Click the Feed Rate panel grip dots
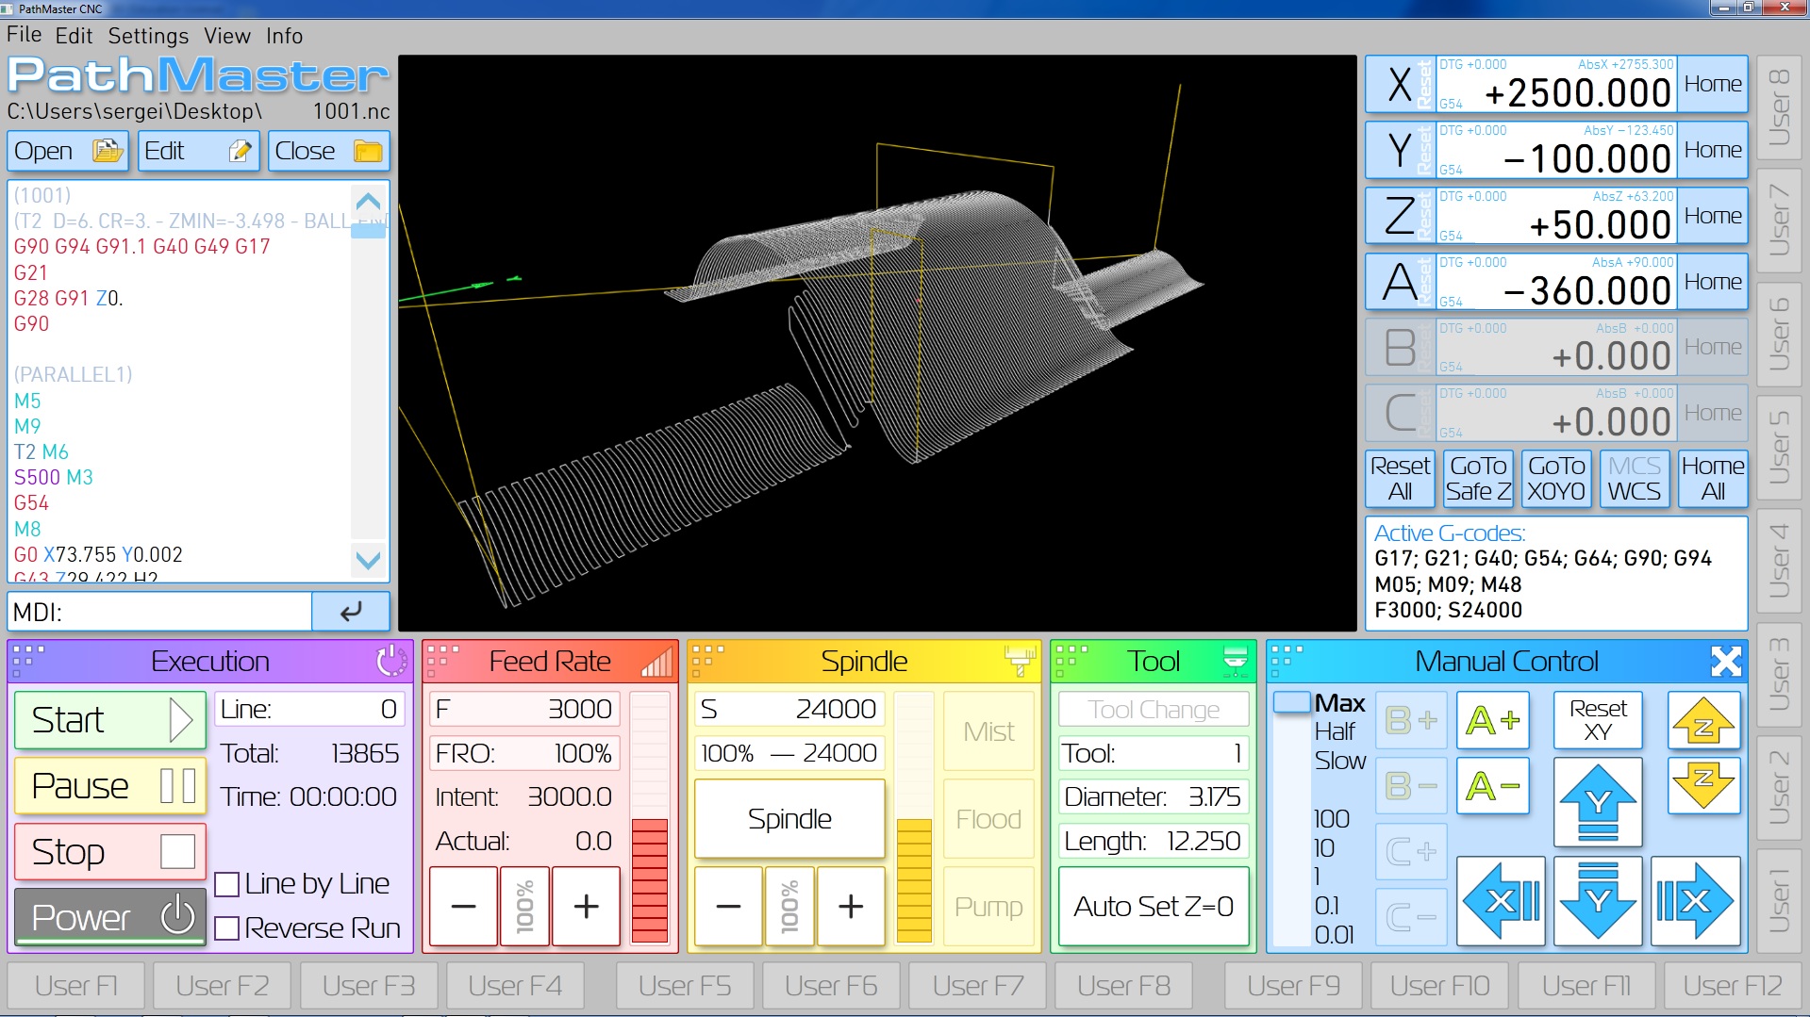 pos(443,662)
